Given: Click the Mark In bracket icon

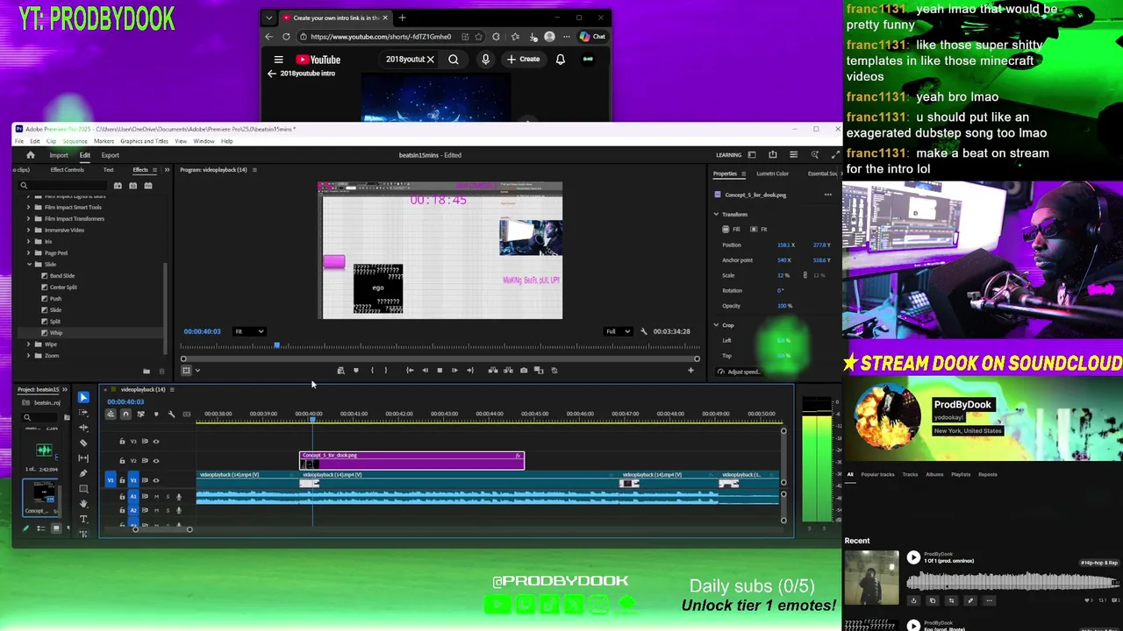Looking at the screenshot, I should pos(372,370).
